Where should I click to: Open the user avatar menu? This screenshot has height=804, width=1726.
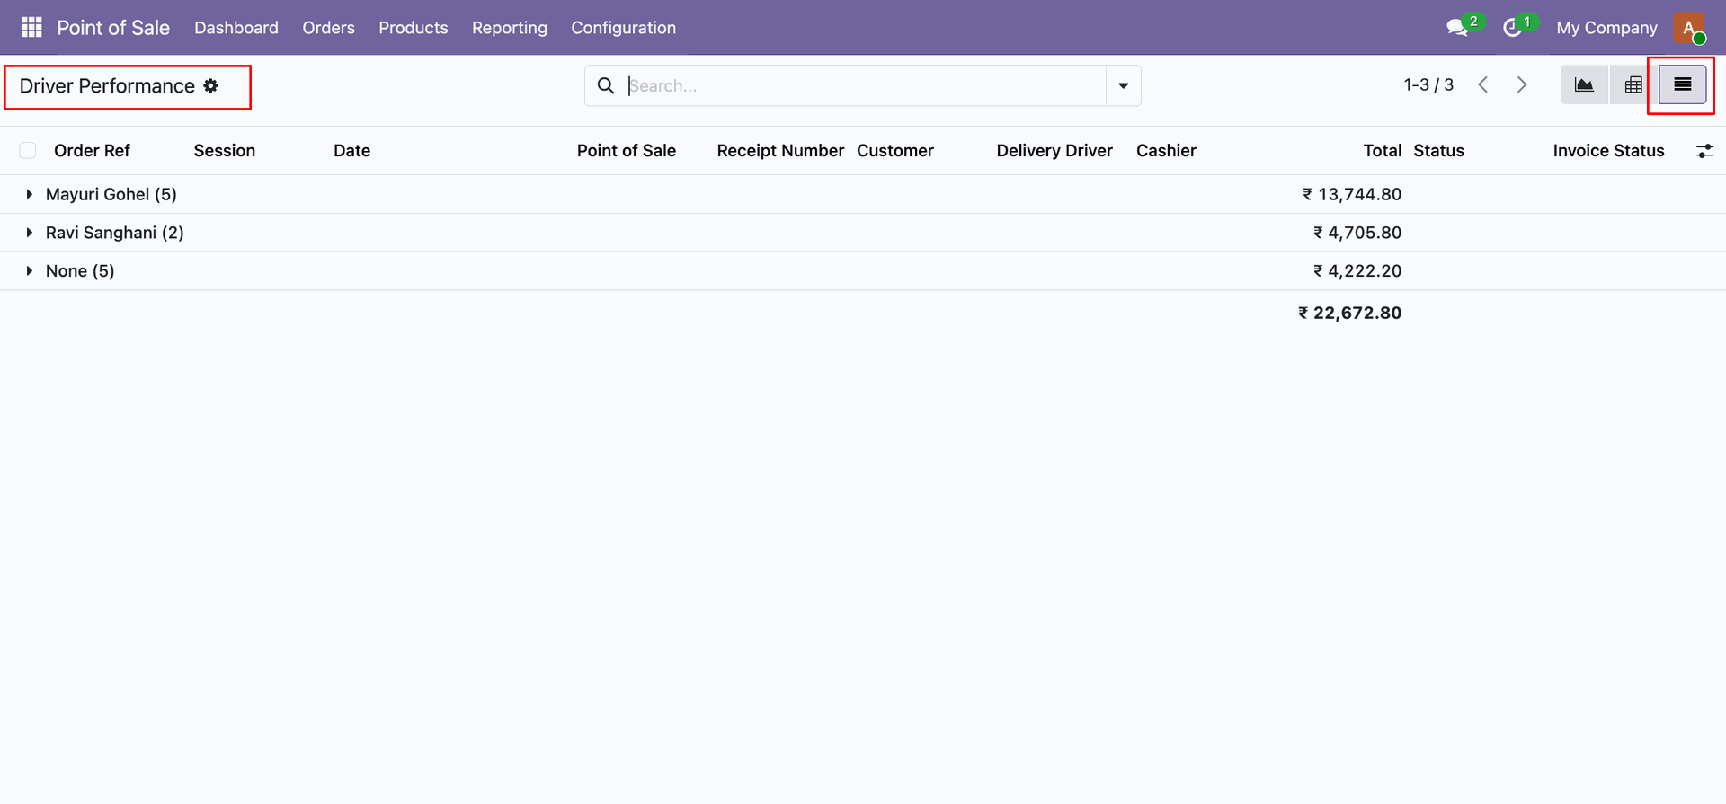1689,28
